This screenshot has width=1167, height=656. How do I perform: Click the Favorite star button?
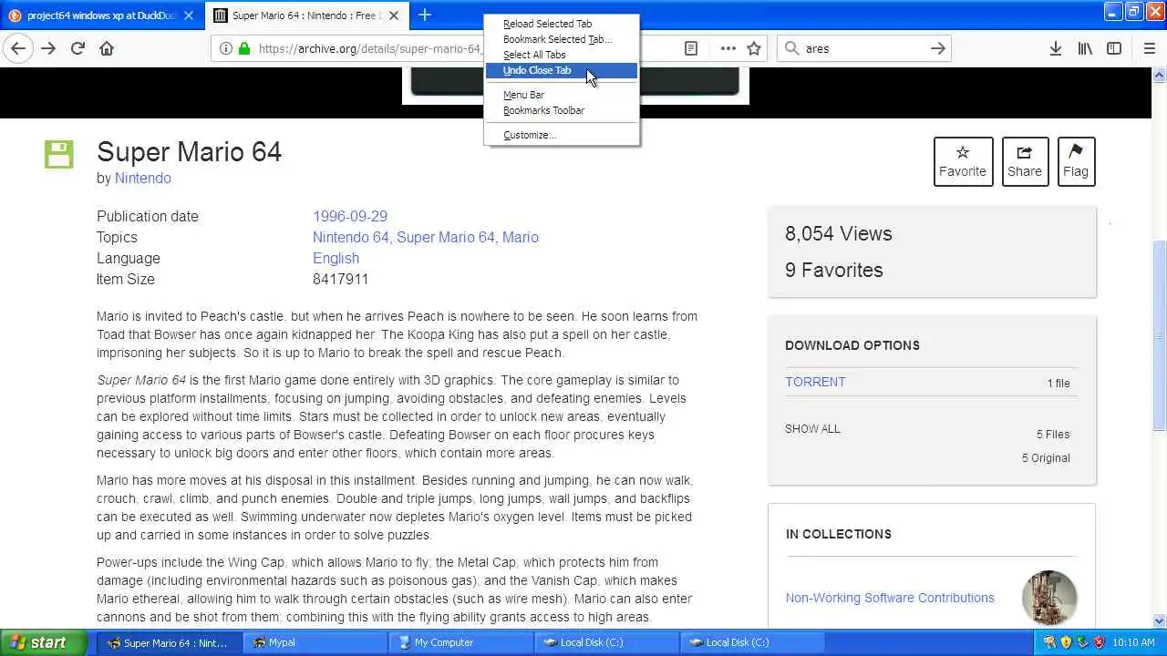pos(963,161)
